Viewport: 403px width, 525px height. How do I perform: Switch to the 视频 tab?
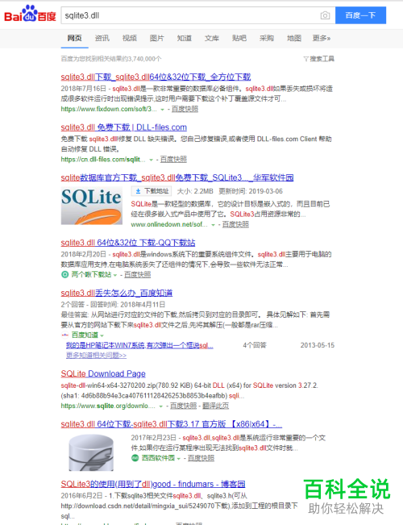[129, 38]
